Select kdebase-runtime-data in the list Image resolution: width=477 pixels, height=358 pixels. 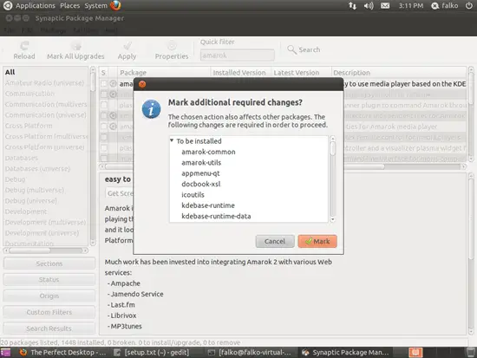click(216, 216)
